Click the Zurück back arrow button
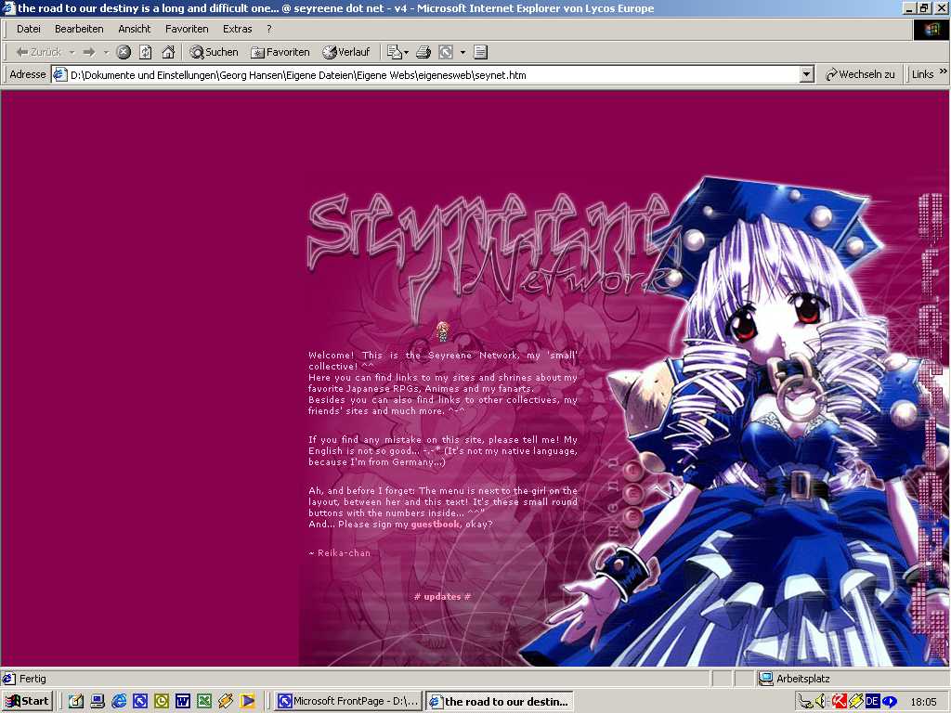The image size is (951, 713). (x=38, y=52)
